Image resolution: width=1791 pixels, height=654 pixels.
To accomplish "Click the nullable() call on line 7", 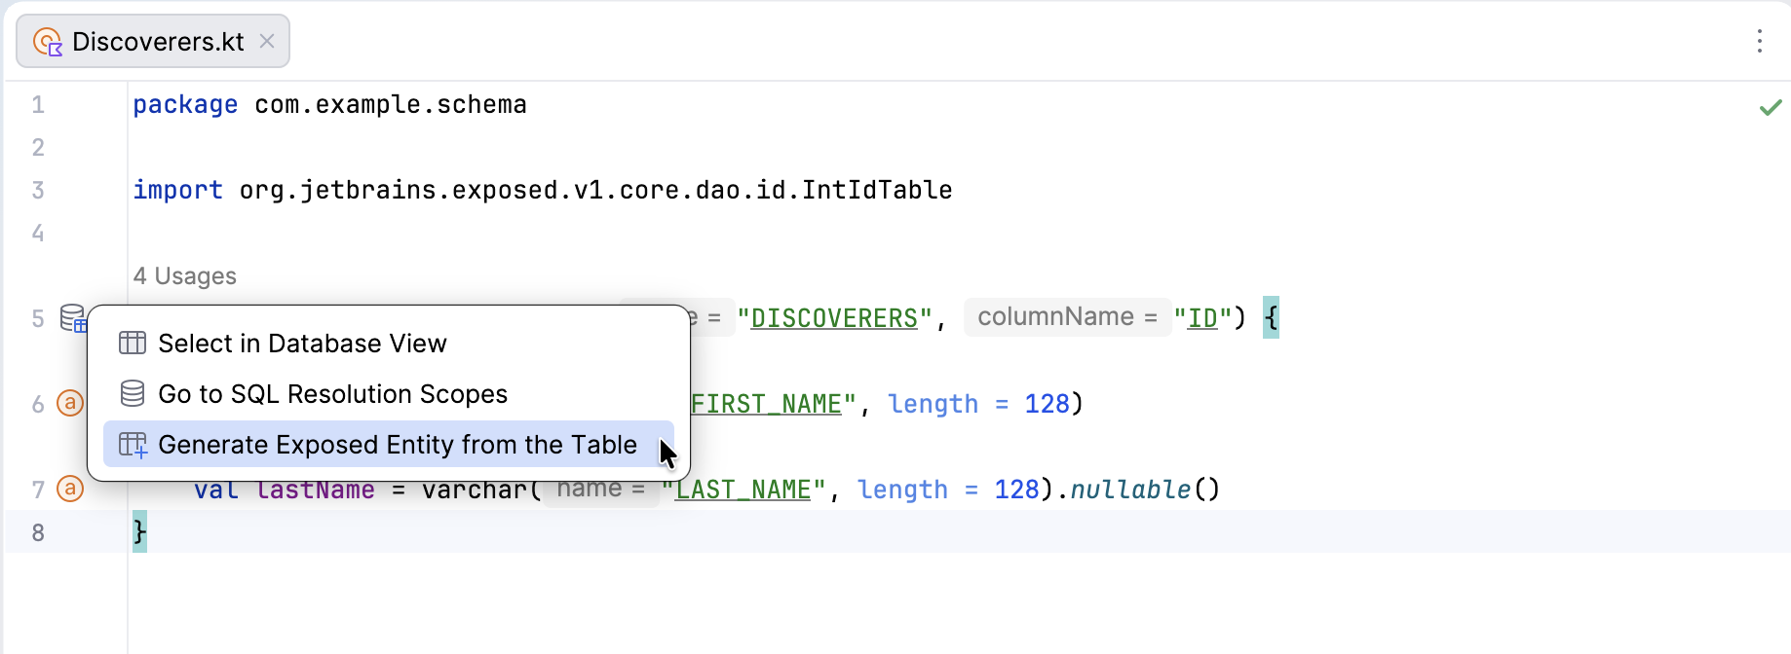I will point(1145,490).
